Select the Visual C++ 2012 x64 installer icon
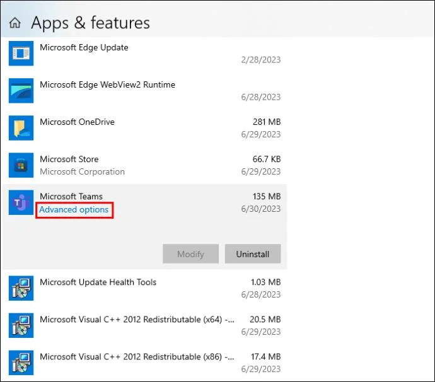This screenshot has height=382, width=435. coord(21,325)
